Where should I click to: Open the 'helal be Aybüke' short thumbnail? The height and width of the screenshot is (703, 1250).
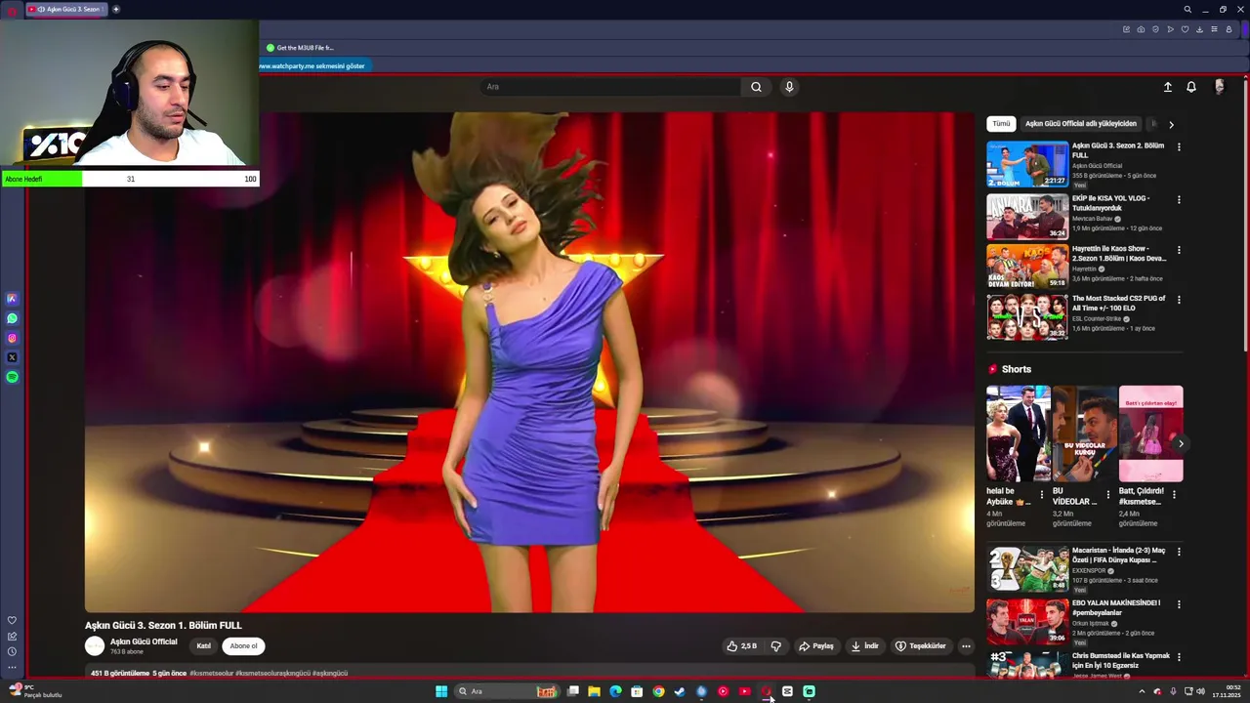click(x=1018, y=434)
